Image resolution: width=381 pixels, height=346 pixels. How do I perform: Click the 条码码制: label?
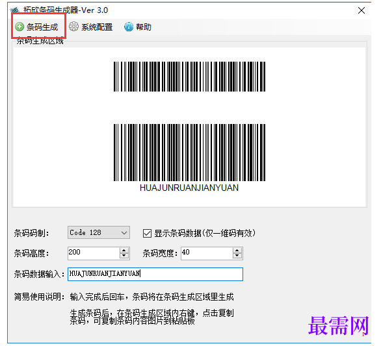pos(32,233)
